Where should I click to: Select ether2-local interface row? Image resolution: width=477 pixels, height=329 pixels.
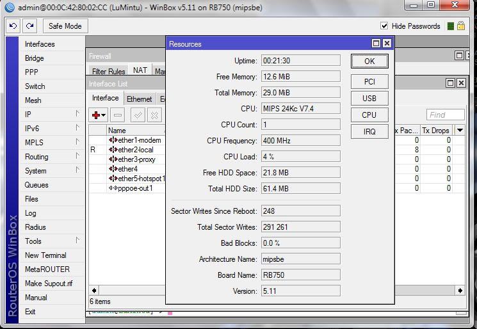point(127,150)
